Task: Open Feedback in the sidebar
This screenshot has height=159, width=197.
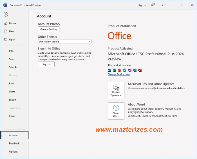Action: [x=14, y=144]
